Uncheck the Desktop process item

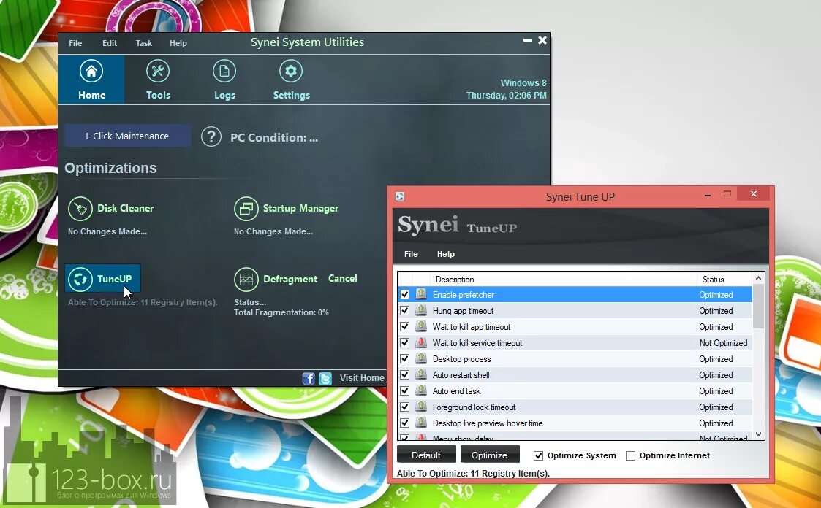(405, 359)
